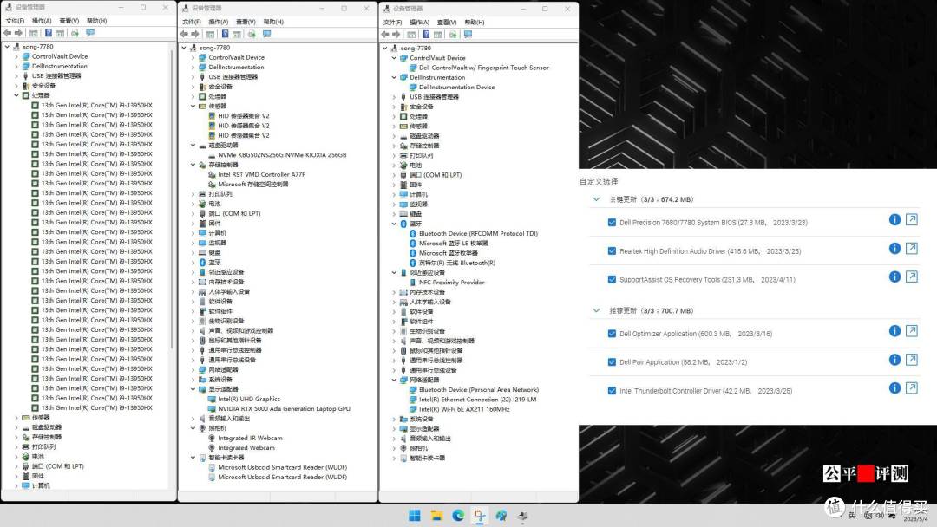This screenshot has width=937, height=527.
Task: Click the Back navigation arrow in Device Manager
Action: [8, 34]
